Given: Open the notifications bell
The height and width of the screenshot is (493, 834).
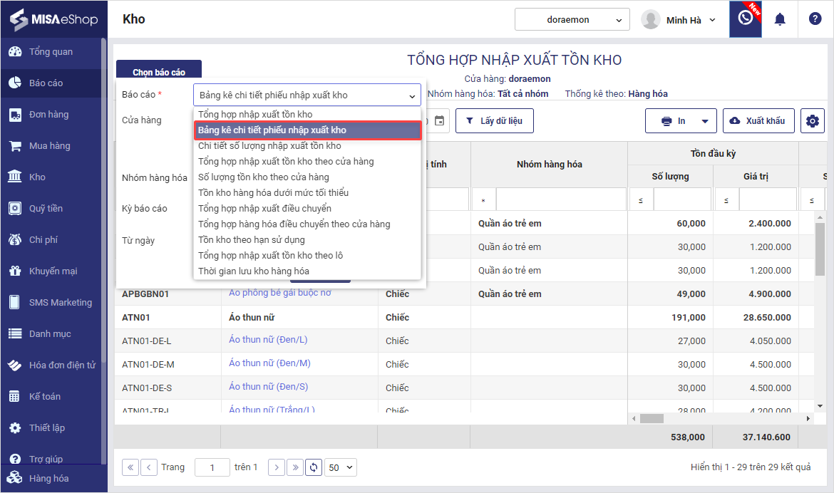Looking at the screenshot, I should [780, 19].
